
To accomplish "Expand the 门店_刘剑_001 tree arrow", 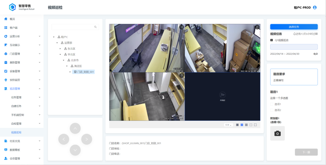I will point(70,72).
